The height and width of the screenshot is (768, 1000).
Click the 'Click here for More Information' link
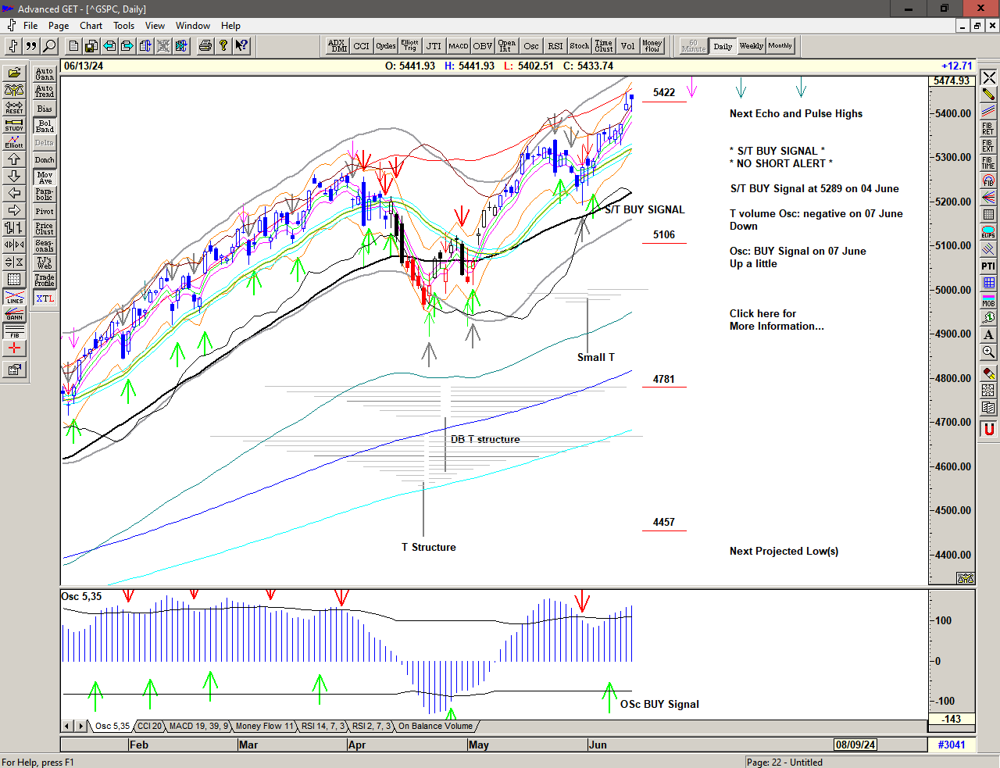click(x=776, y=320)
